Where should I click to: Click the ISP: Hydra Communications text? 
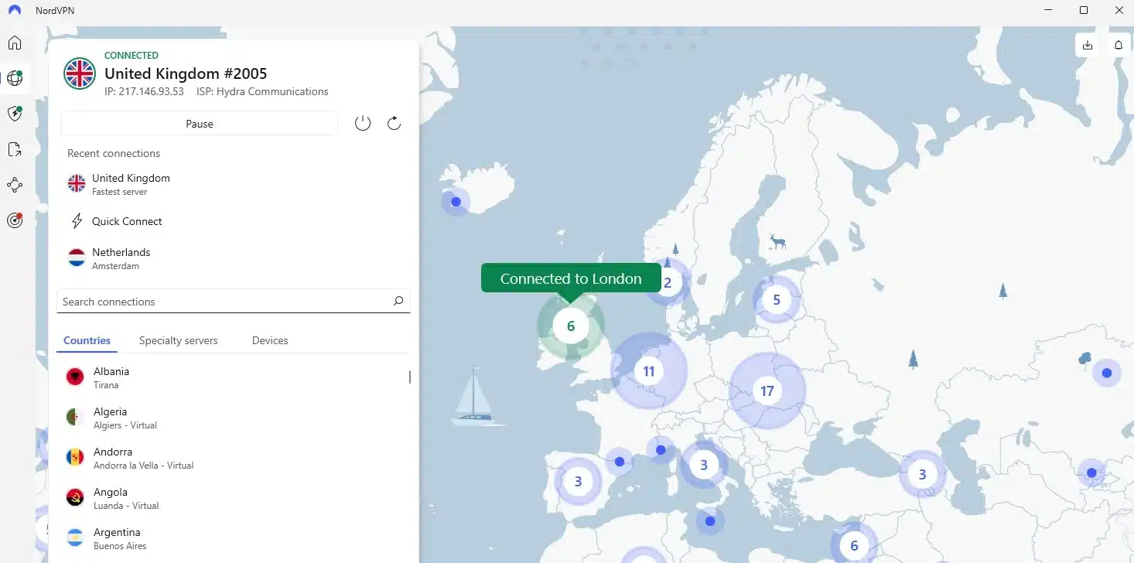pyautogui.click(x=262, y=91)
